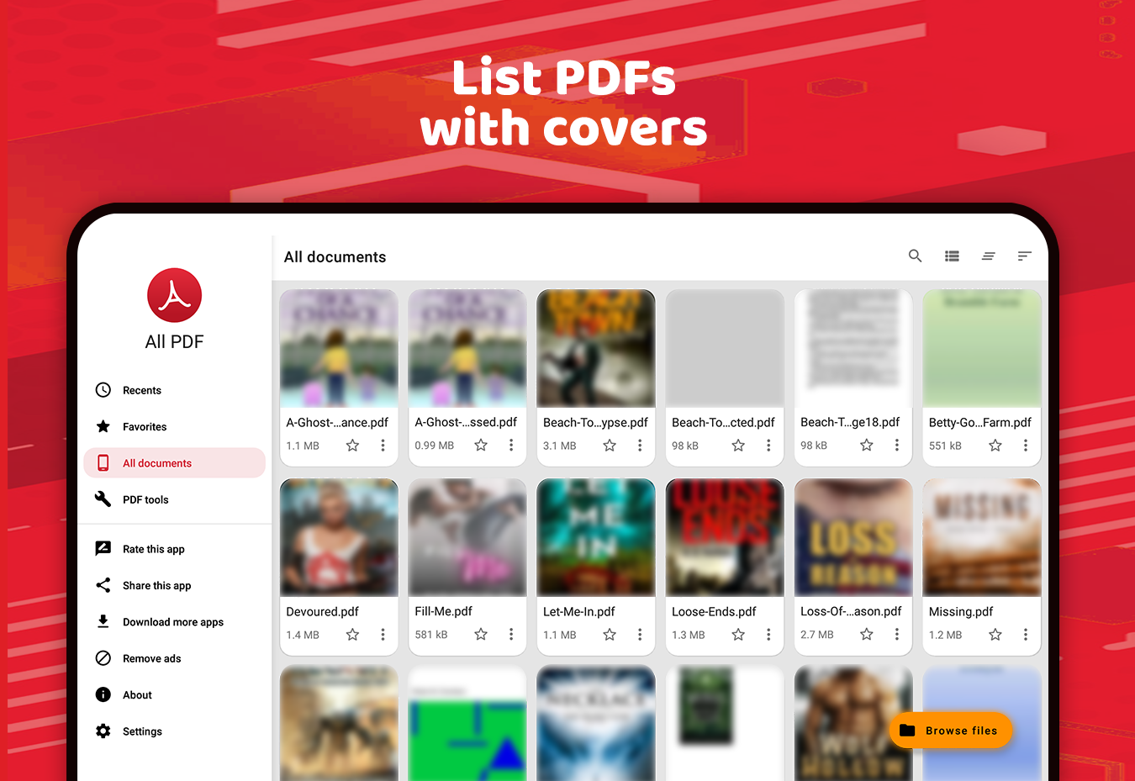Image resolution: width=1135 pixels, height=781 pixels.
Task: Click the All PDF logo icon
Action: 174,295
